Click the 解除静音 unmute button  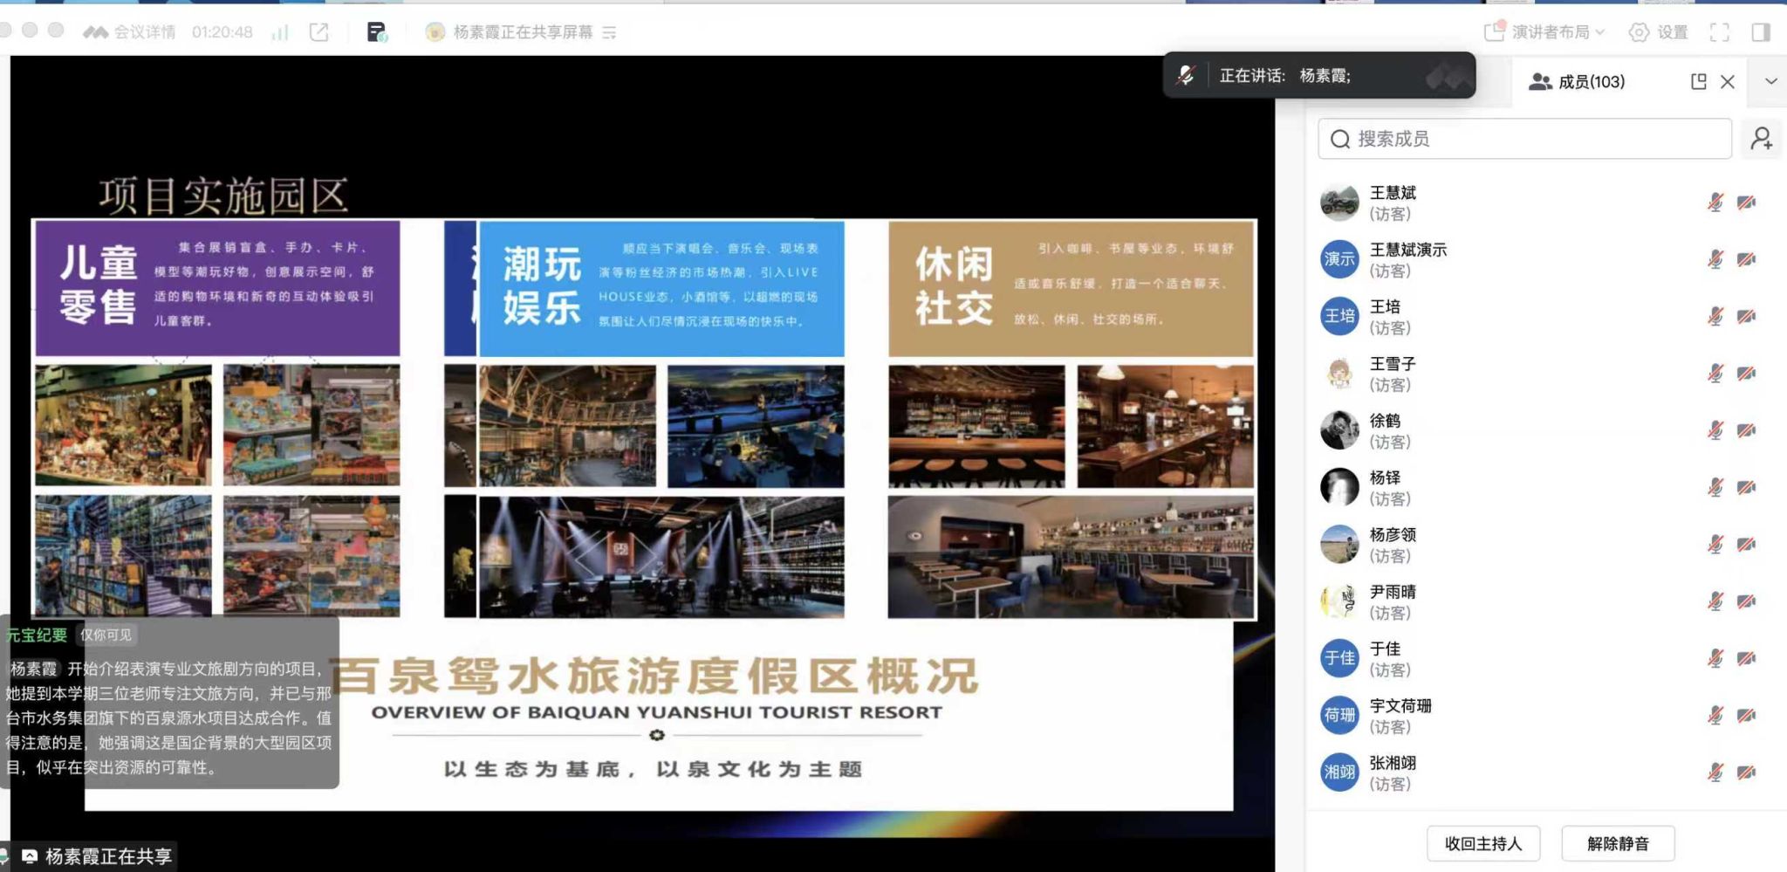[x=1618, y=843]
